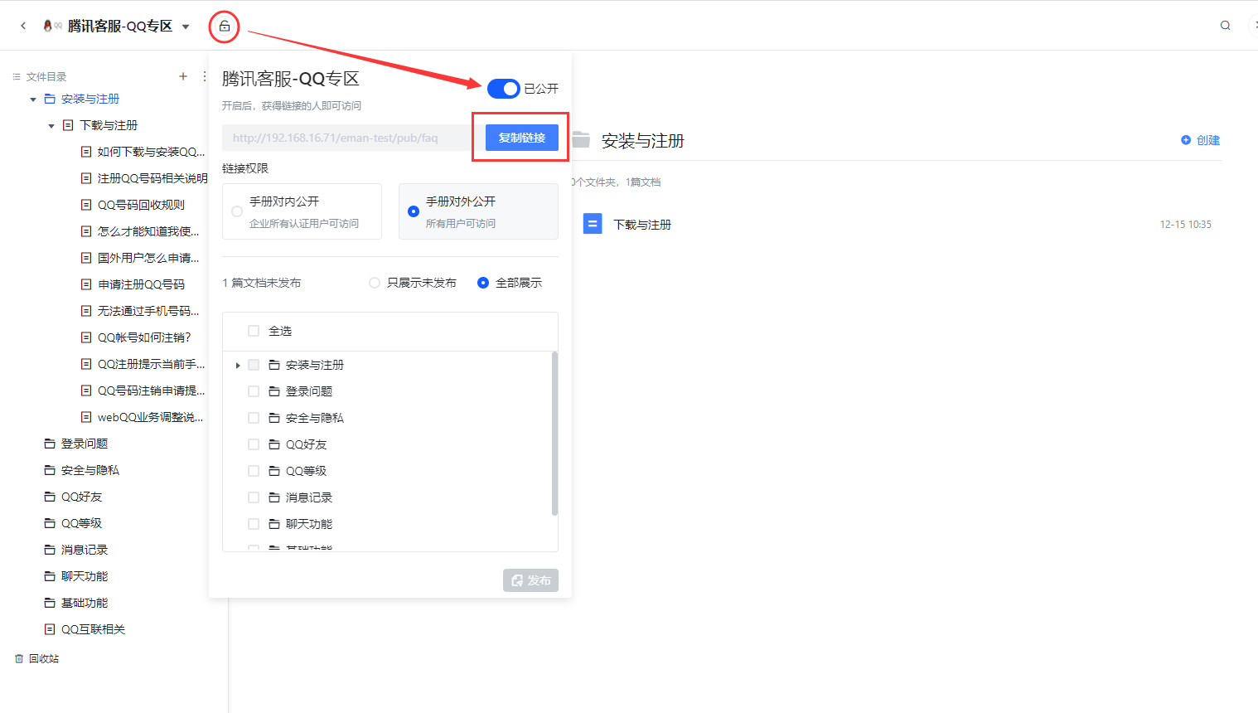Viewport: 1258px width, 713px height.
Task: Check the 全选 select all checkbox
Action: pyautogui.click(x=254, y=330)
